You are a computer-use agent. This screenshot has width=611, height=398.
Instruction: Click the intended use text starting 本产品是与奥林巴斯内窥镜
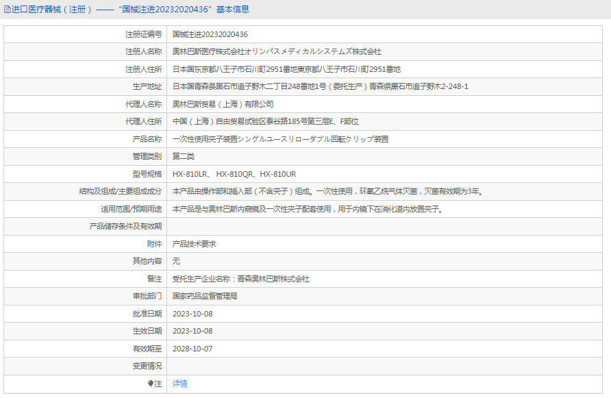pyautogui.click(x=308, y=209)
